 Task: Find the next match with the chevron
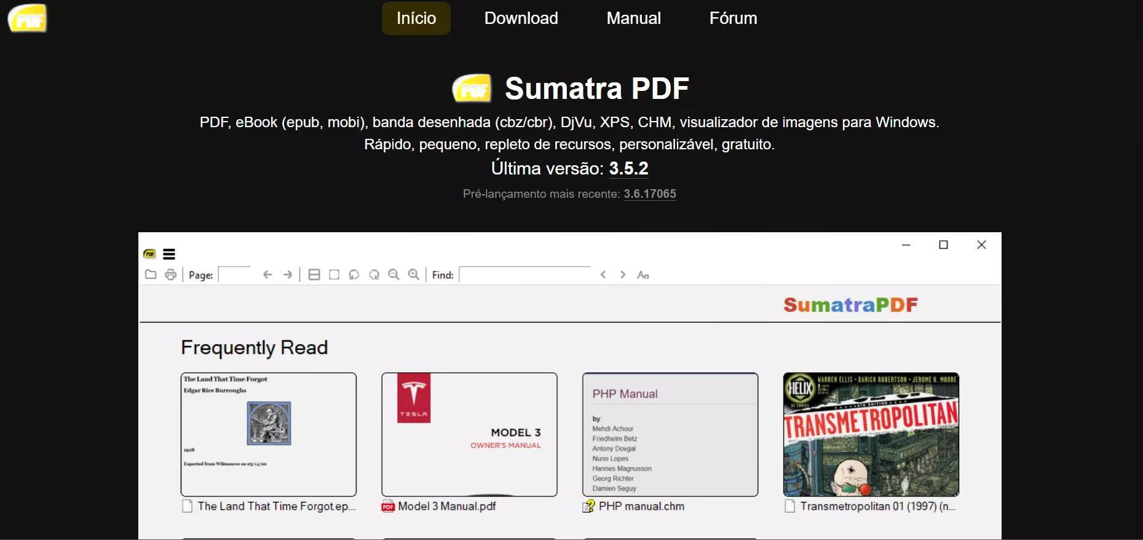pos(623,275)
